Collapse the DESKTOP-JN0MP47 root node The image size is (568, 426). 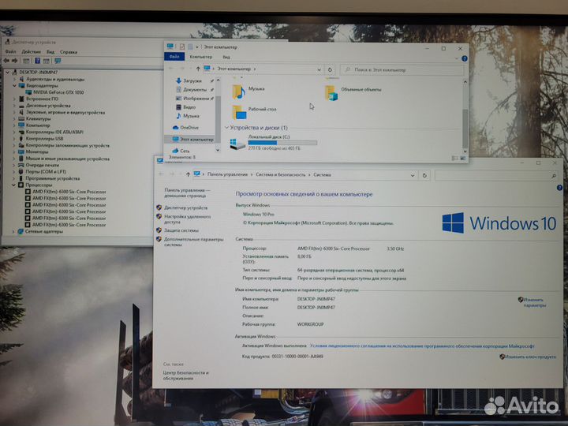(x=8, y=72)
